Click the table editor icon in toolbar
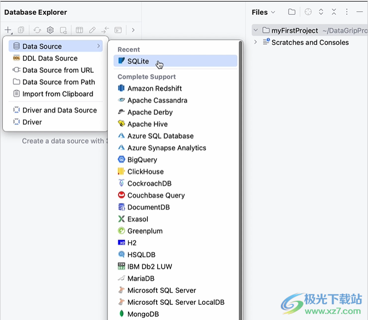Viewport: 368px width, 320px height. (79, 30)
